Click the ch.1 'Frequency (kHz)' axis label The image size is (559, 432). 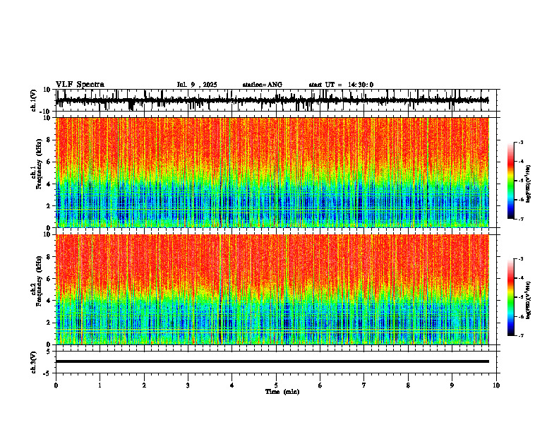pyautogui.click(x=39, y=164)
